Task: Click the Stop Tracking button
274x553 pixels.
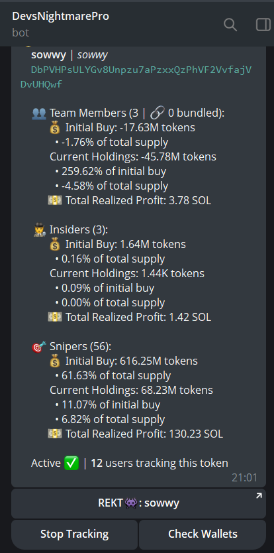Action: [x=74, y=534]
